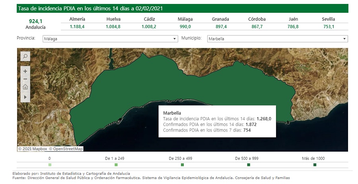The height and width of the screenshot is (184, 358).
Task: Click the Córdoba province header
Action: [257, 19]
